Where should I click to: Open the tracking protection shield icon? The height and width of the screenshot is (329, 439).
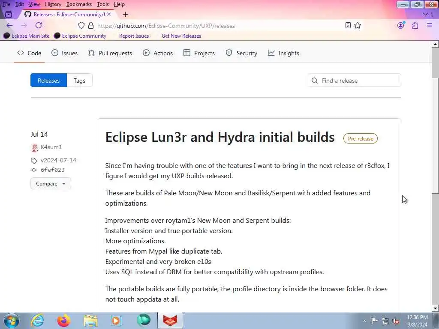(x=81, y=25)
